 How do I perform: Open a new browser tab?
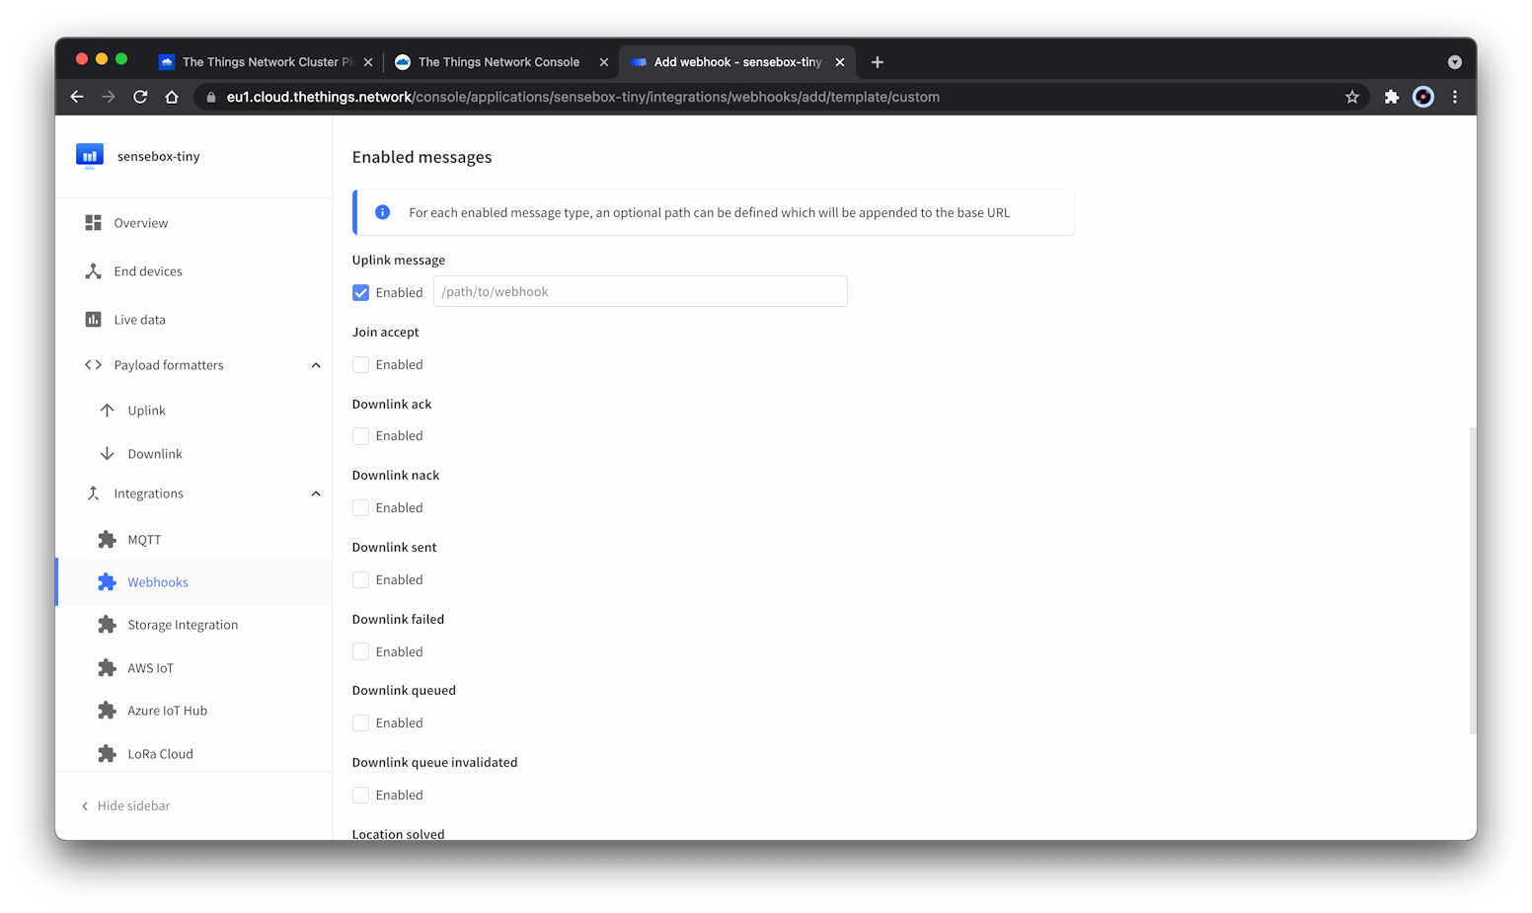[x=878, y=62]
